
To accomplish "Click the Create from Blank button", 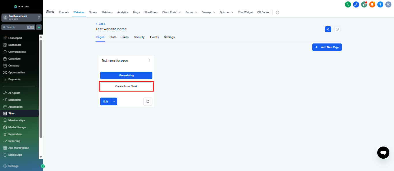I will [x=126, y=86].
